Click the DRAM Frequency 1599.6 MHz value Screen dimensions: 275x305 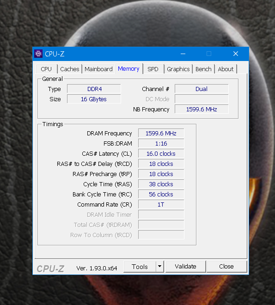pos(161,134)
